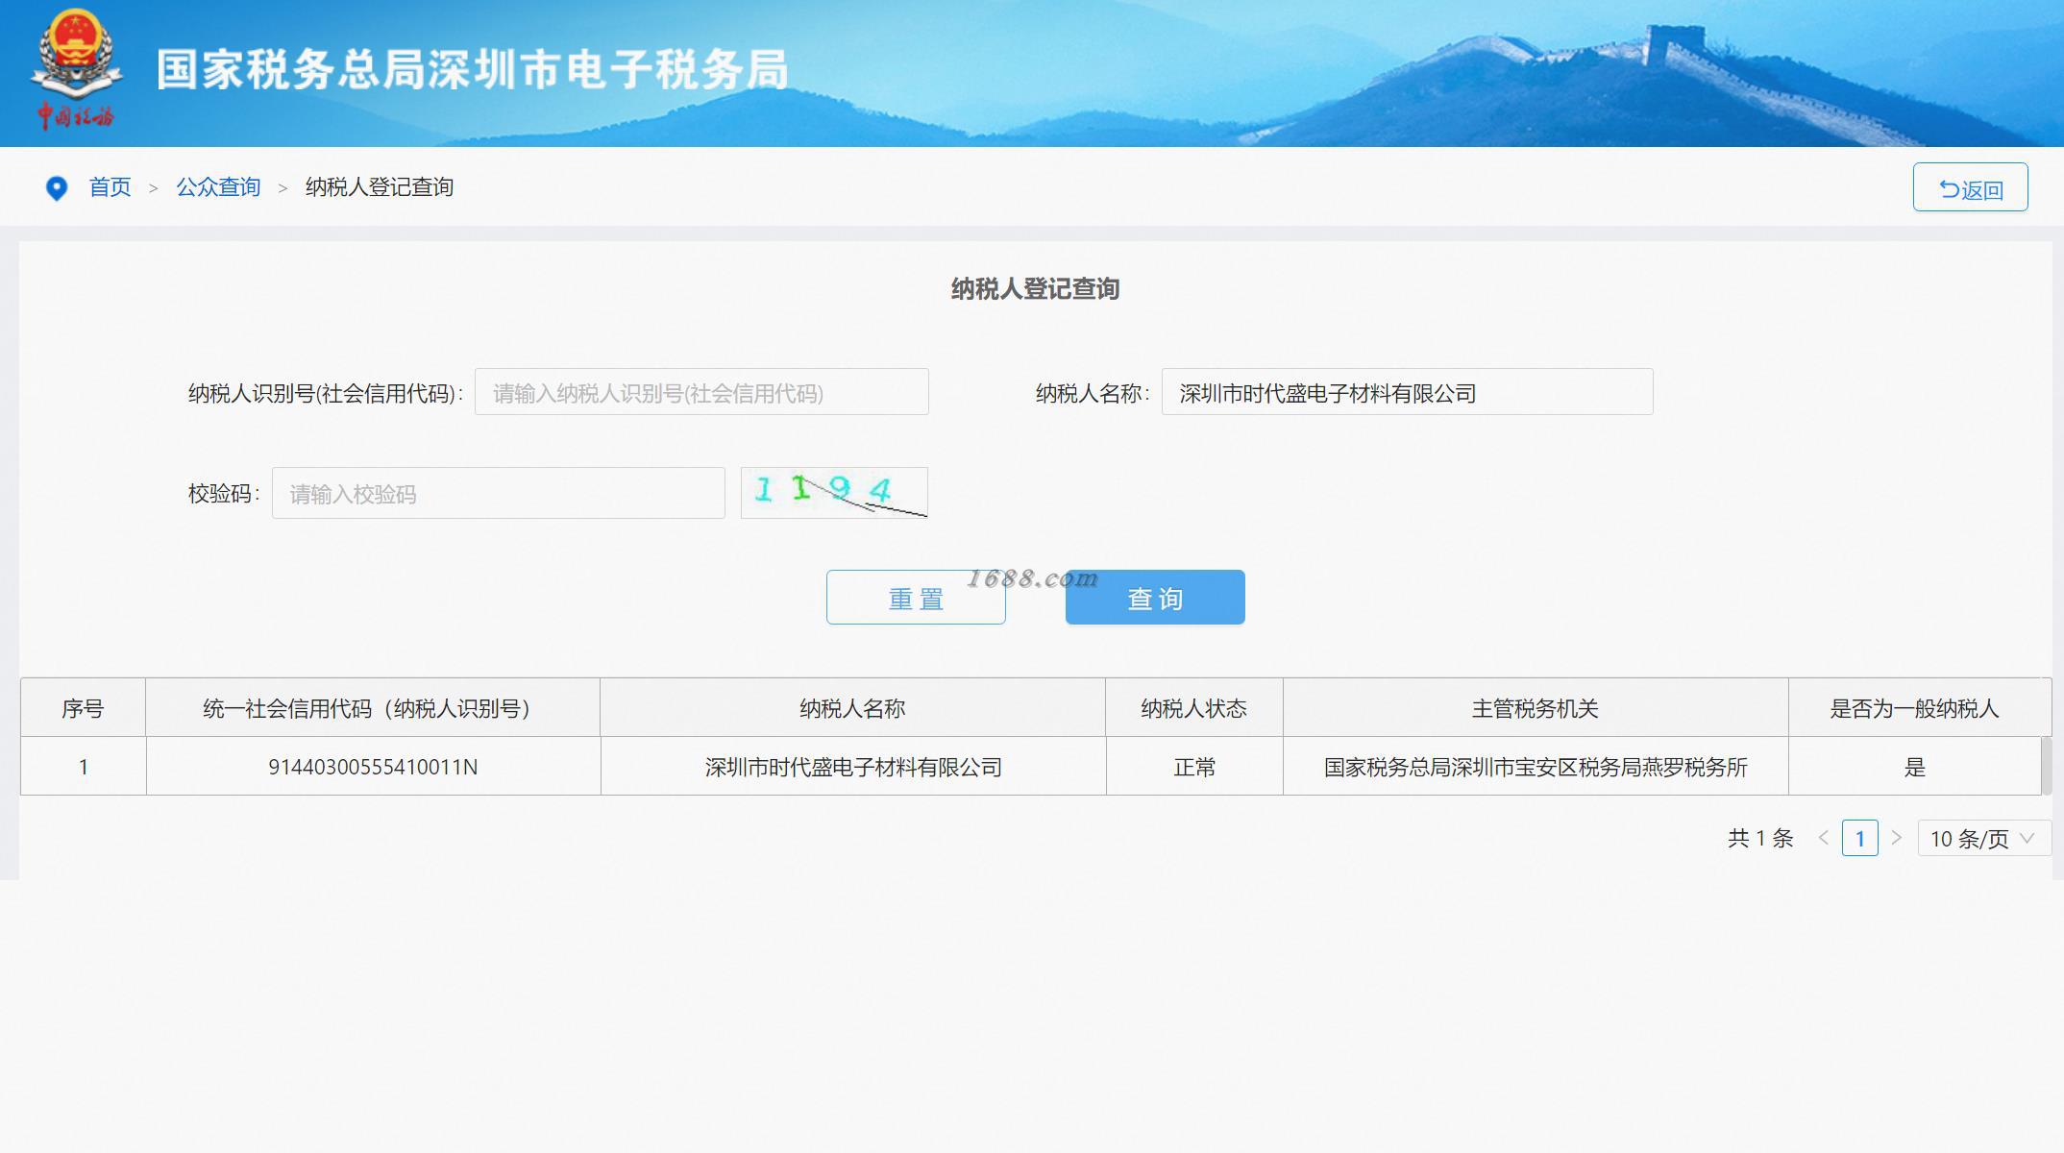Refresh the captcha image 1194
This screenshot has height=1153, width=2064.
tap(834, 493)
